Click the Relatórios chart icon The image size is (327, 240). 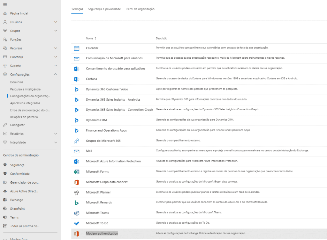5,134
